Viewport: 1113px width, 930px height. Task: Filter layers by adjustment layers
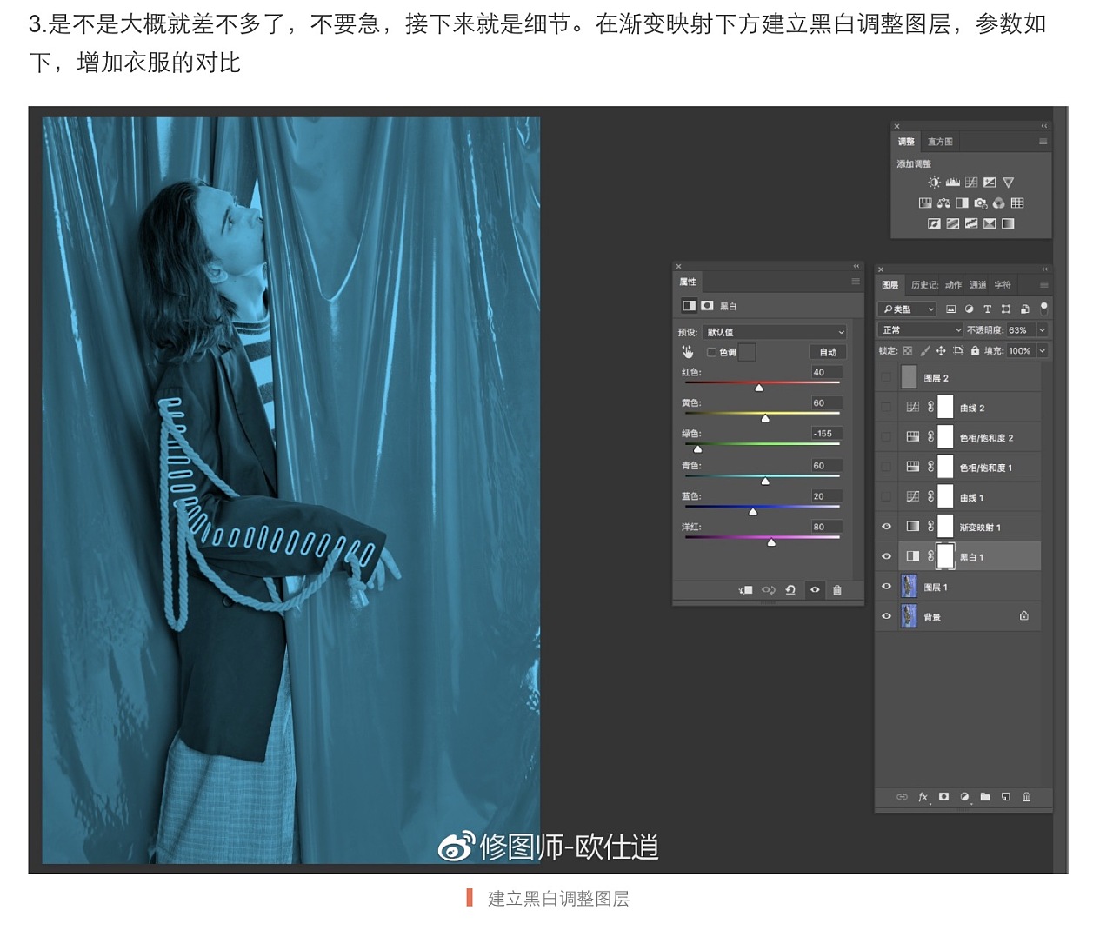pos(970,309)
